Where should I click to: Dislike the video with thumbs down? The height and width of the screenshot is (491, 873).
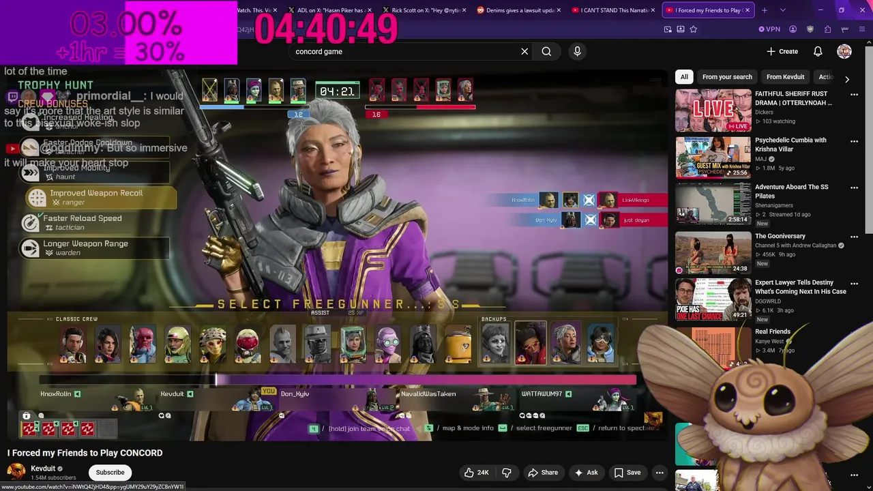(x=507, y=473)
